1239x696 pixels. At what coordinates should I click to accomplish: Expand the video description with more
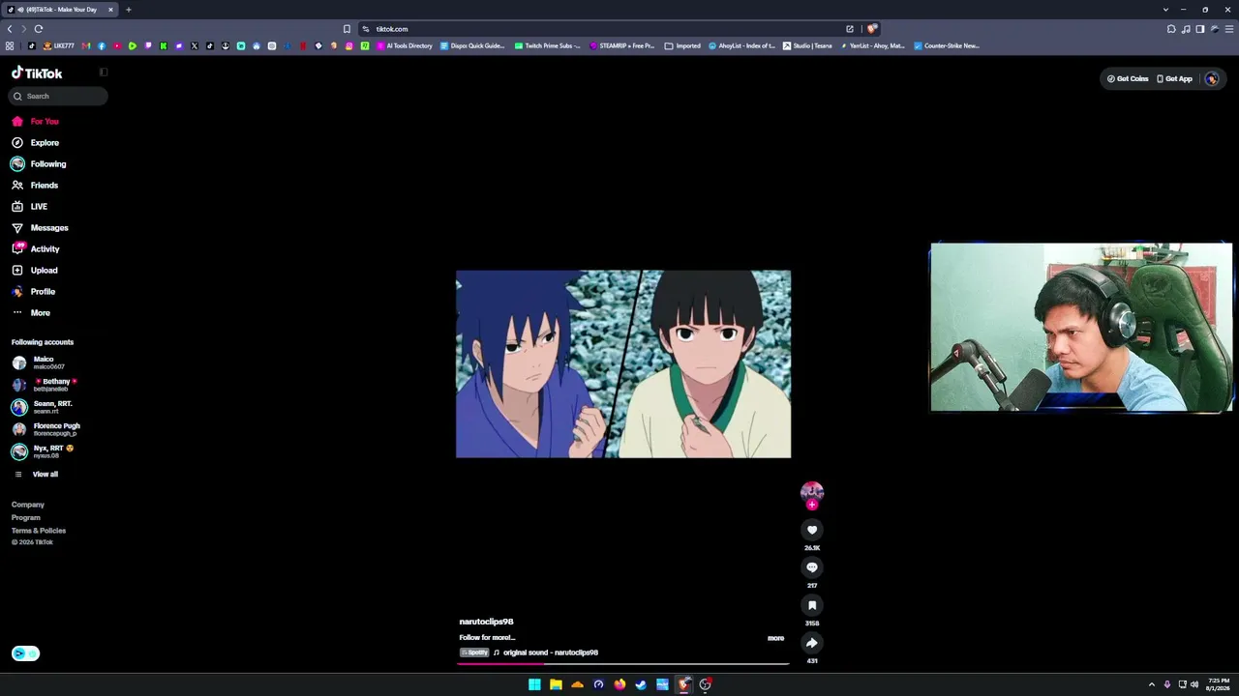coord(775,638)
